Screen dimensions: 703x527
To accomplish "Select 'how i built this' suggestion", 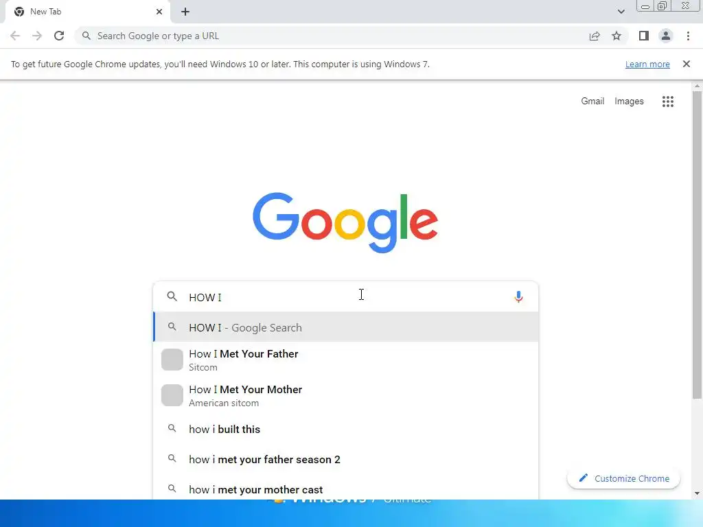I will (x=346, y=430).
